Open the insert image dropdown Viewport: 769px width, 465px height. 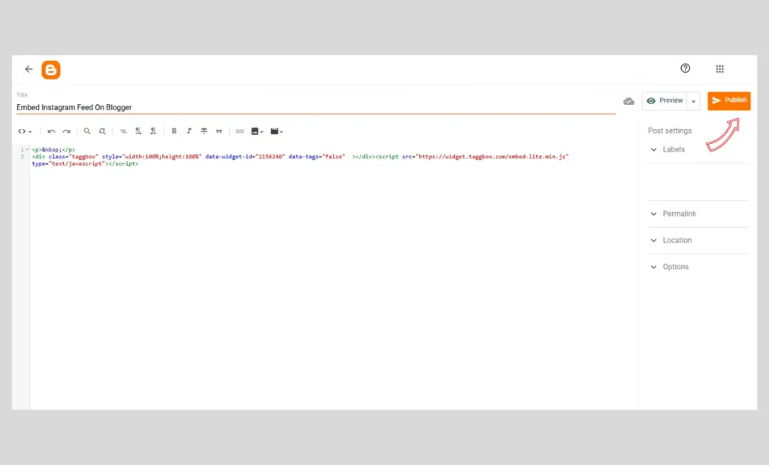[x=257, y=131]
